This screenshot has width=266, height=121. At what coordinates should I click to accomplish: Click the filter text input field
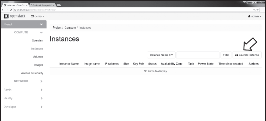(198, 55)
